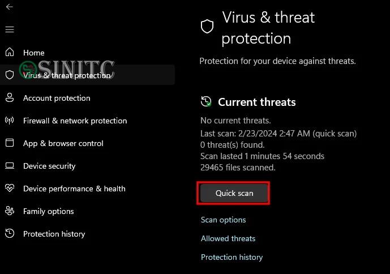Viewport: 390px width, 274px height.
Task: Click the Device performance heart icon
Action: click(10, 188)
